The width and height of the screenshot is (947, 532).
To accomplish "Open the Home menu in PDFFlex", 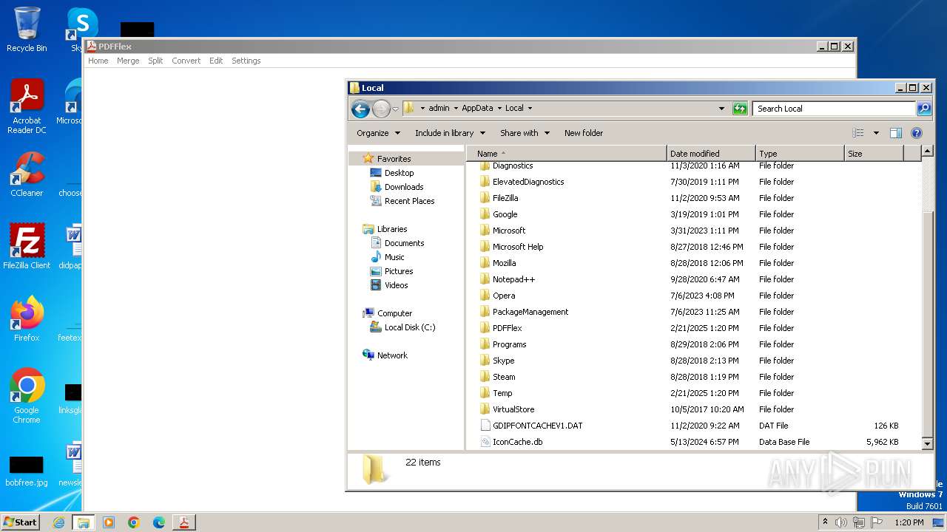I will click(98, 61).
